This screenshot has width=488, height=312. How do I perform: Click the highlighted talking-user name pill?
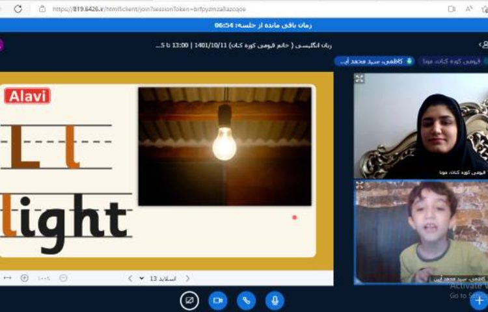(375, 61)
